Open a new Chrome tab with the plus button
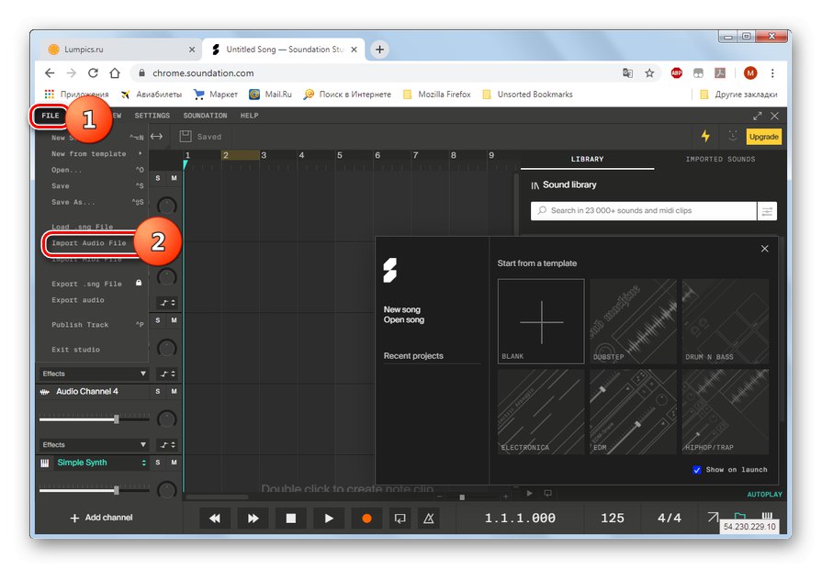The image size is (822, 569). click(x=379, y=50)
